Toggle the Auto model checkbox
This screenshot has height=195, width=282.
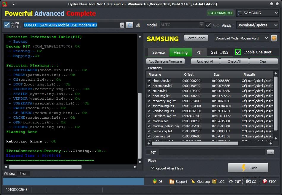tap(208, 25)
